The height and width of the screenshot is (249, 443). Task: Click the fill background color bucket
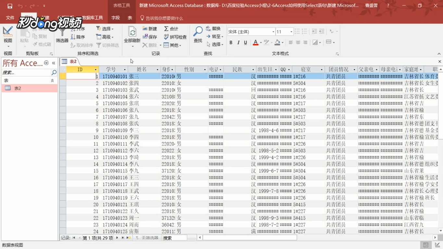(x=277, y=42)
